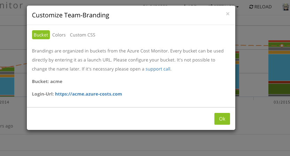Open the user avatar in top bar
The width and height of the screenshot is (290, 156).
click(285, 7)
